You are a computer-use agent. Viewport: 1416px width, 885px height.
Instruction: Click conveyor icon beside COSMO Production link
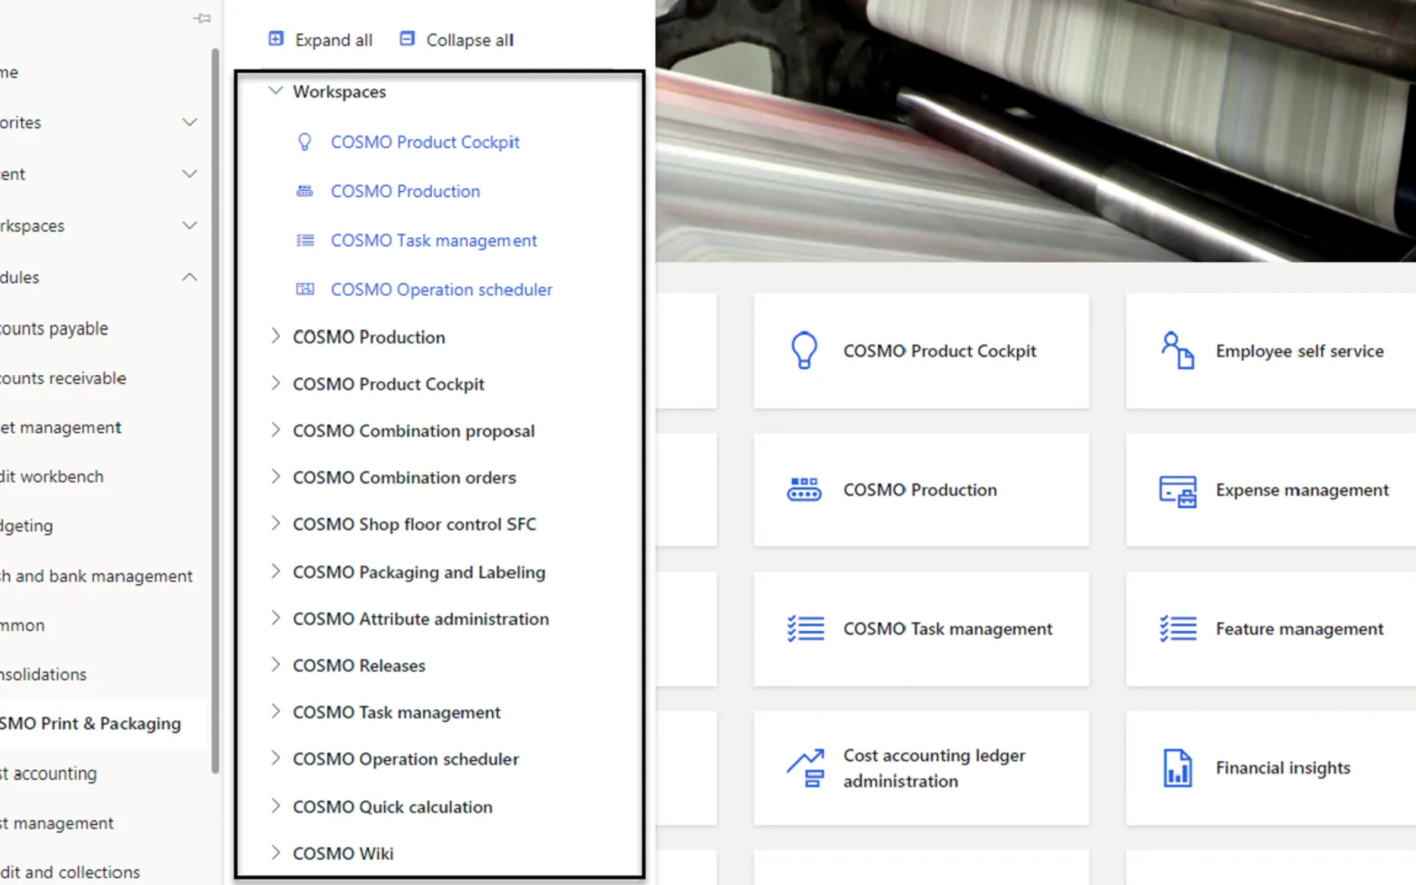(x=304, y=191)
